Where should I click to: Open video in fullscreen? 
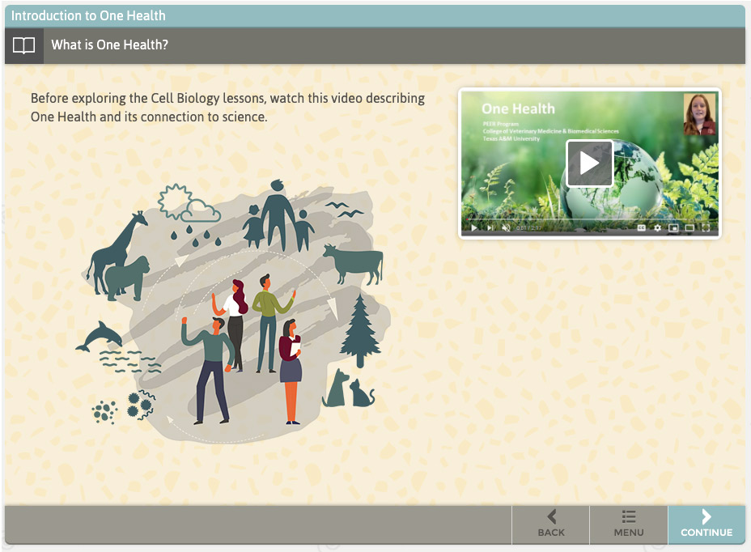pos(706,227)
